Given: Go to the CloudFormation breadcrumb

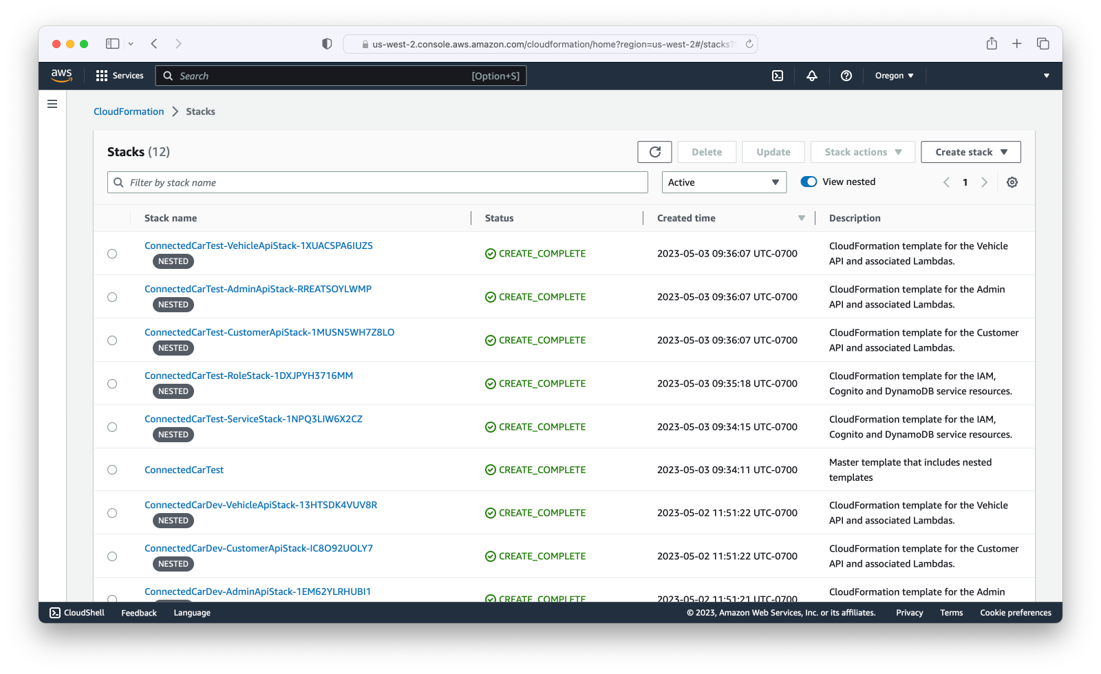Looking at the screenshot, I should 129,111.
